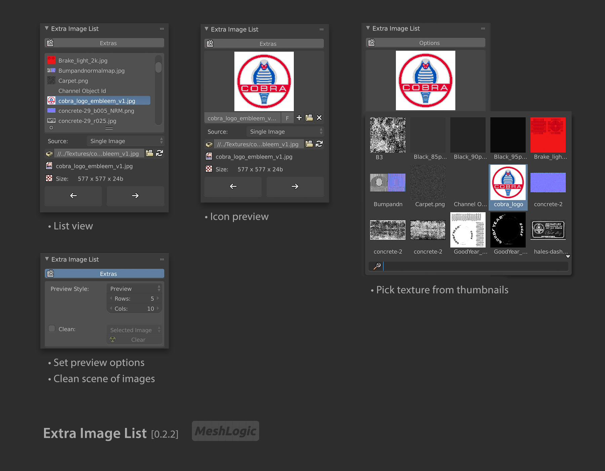
Task: Click the image name field cobra_logo_embleem_v...
Action: click(242, 118)
